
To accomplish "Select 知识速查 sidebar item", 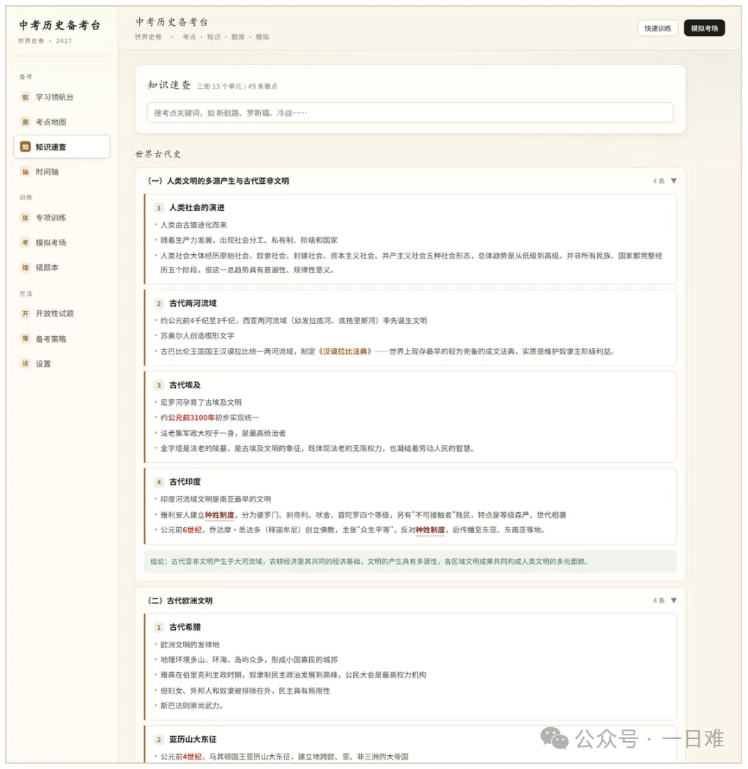I will tap(62, 146).
